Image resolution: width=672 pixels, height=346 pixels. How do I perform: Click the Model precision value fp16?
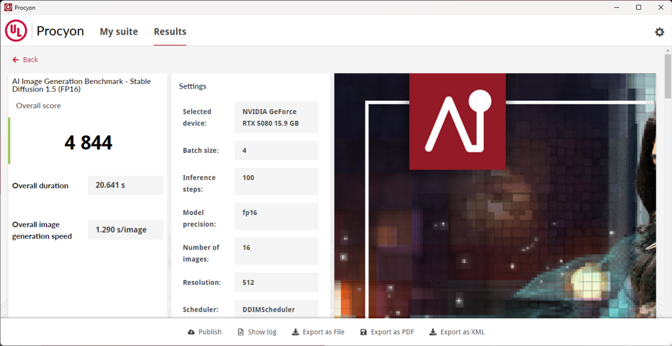[276, 216]
